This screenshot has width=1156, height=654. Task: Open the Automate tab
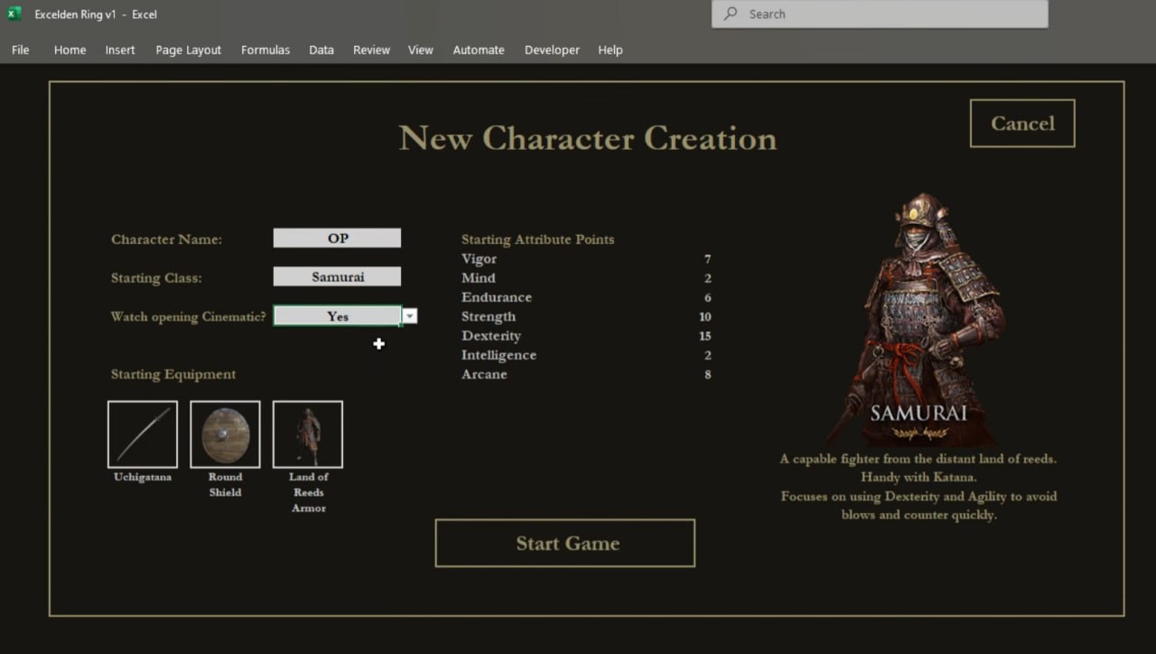coord(479,50)
